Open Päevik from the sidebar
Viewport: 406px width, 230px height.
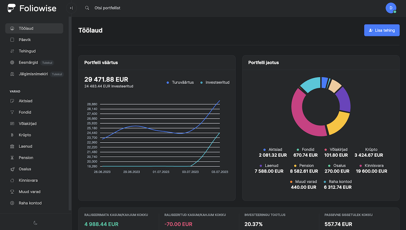[25, 40]
